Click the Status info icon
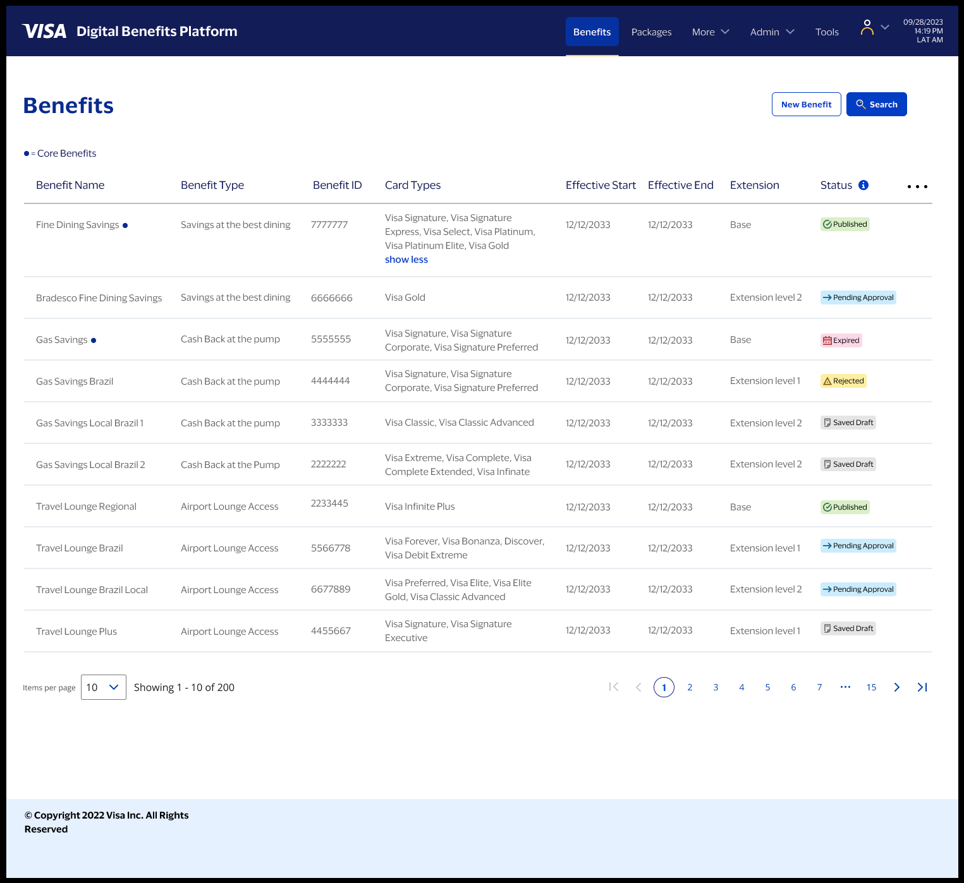The width and height of the screenshot is (964, 883). point(863,185)
